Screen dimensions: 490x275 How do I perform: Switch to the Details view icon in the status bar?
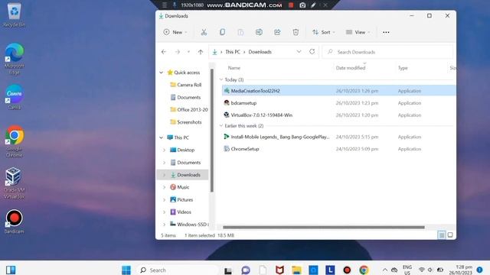point(442,235)
